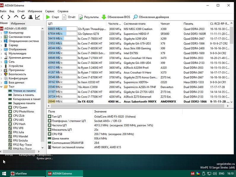Image resolution: width=236 pixels, height=177 pixels.
Task: Select the FPU Julia benchmark
Action: (x=18, y=132)
